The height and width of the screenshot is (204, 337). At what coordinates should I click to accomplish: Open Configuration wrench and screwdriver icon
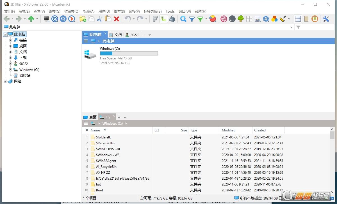pos(326,19)
